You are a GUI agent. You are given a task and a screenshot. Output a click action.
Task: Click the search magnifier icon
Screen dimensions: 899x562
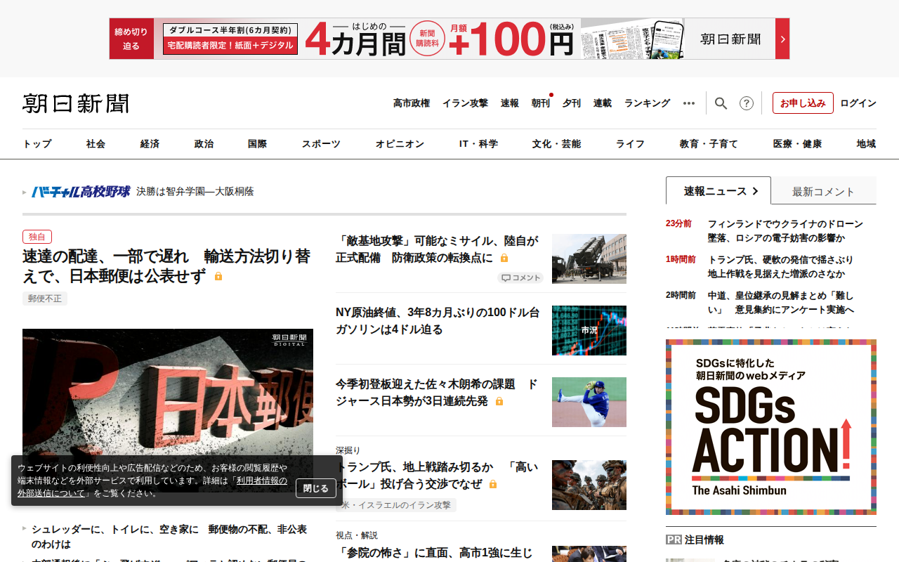(721, 103)
